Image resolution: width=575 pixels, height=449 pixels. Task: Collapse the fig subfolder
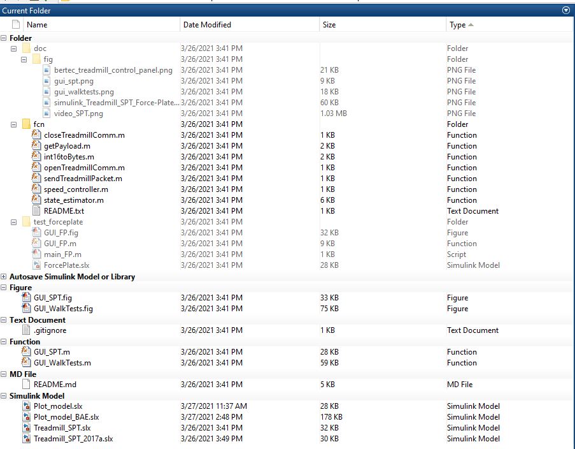(x=24, y=59)
